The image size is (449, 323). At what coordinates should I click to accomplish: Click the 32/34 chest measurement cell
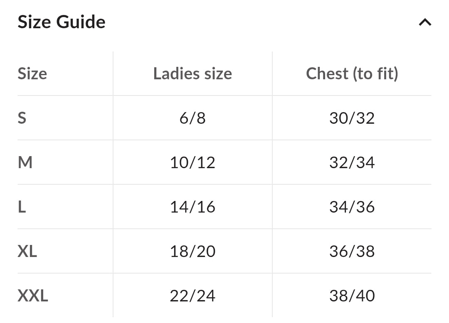352,162
